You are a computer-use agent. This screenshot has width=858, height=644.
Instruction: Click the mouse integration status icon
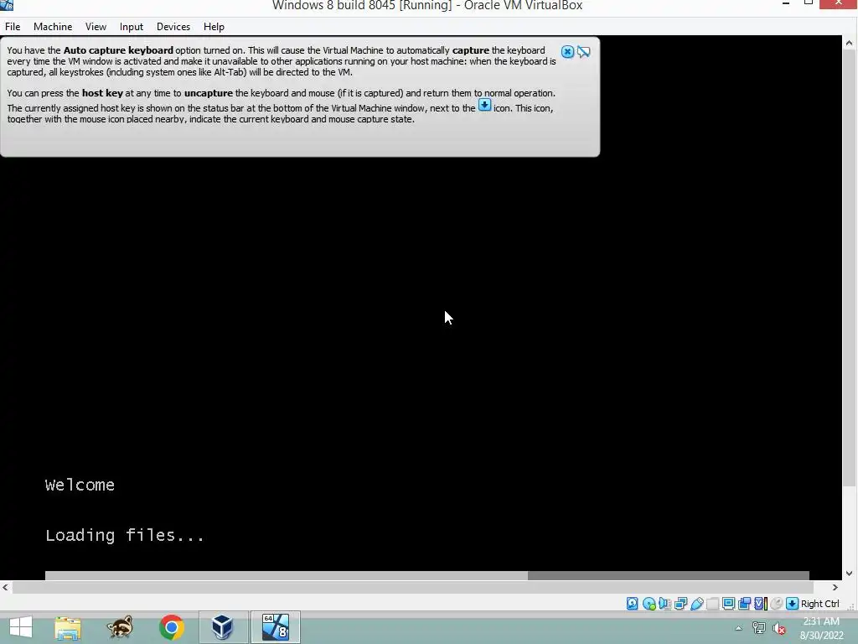[x=777, y=604]
